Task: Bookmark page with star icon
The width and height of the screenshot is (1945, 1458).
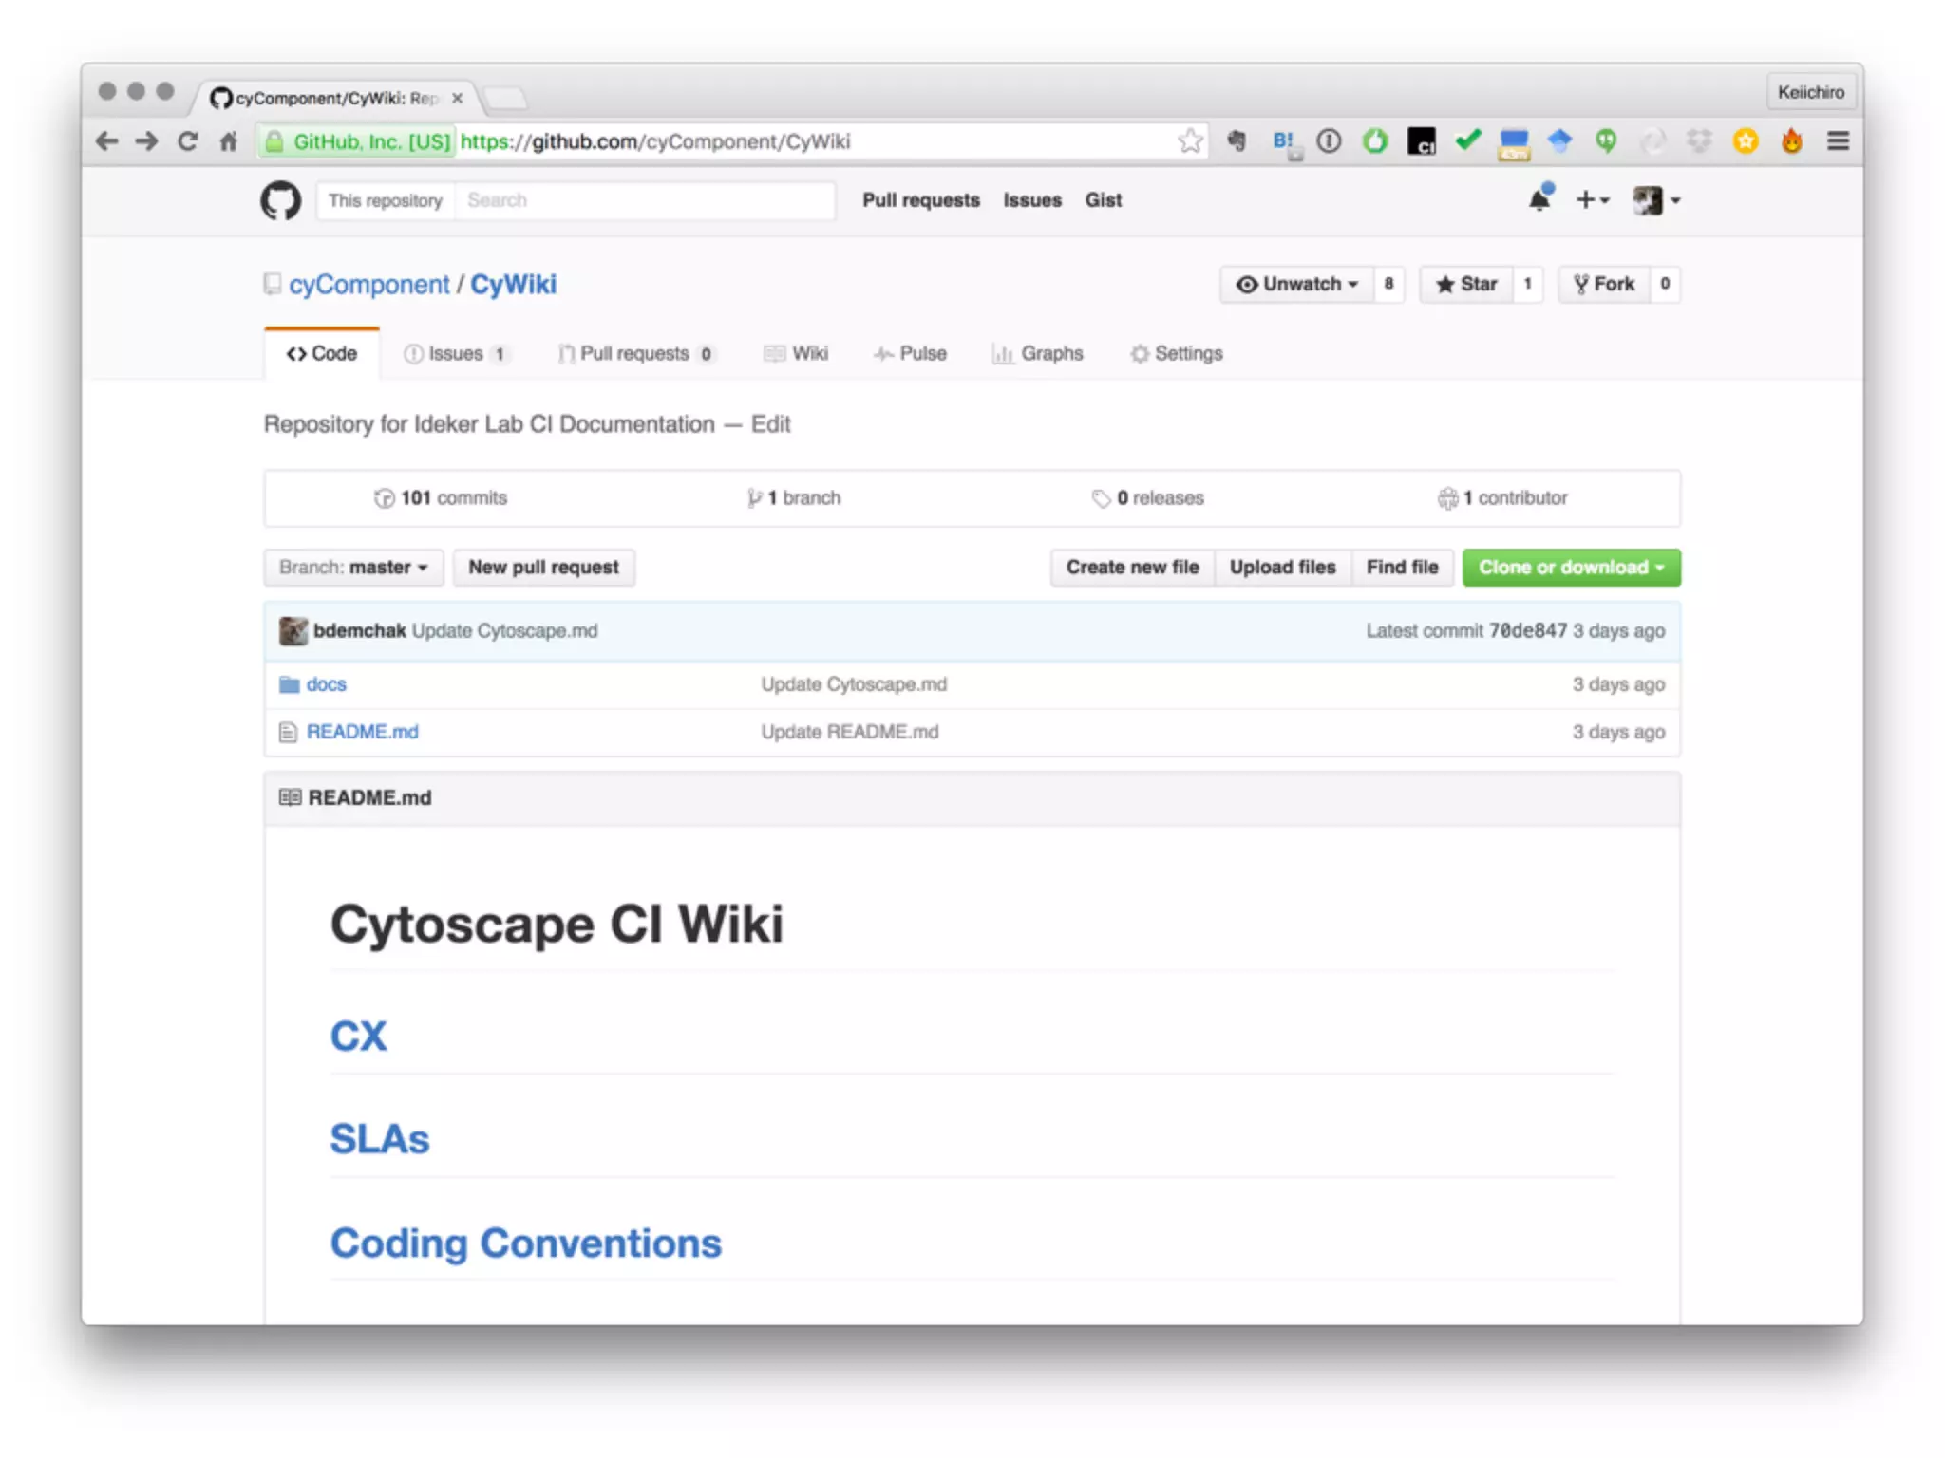Action: coord(1189,141)
